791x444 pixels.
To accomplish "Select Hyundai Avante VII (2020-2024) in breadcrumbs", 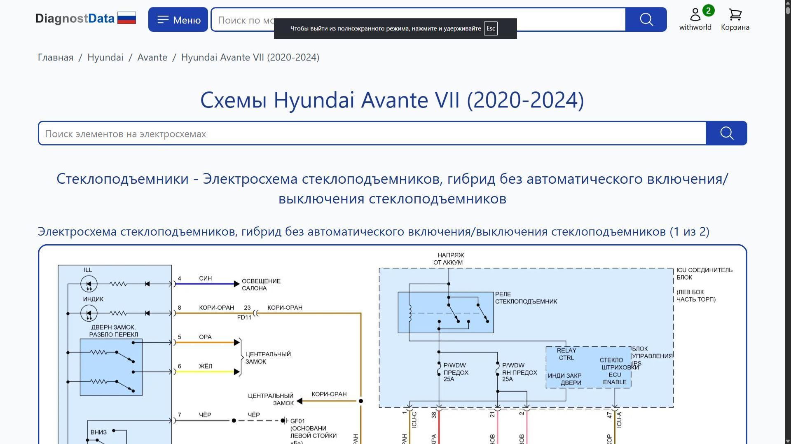I will coord(250,57).
